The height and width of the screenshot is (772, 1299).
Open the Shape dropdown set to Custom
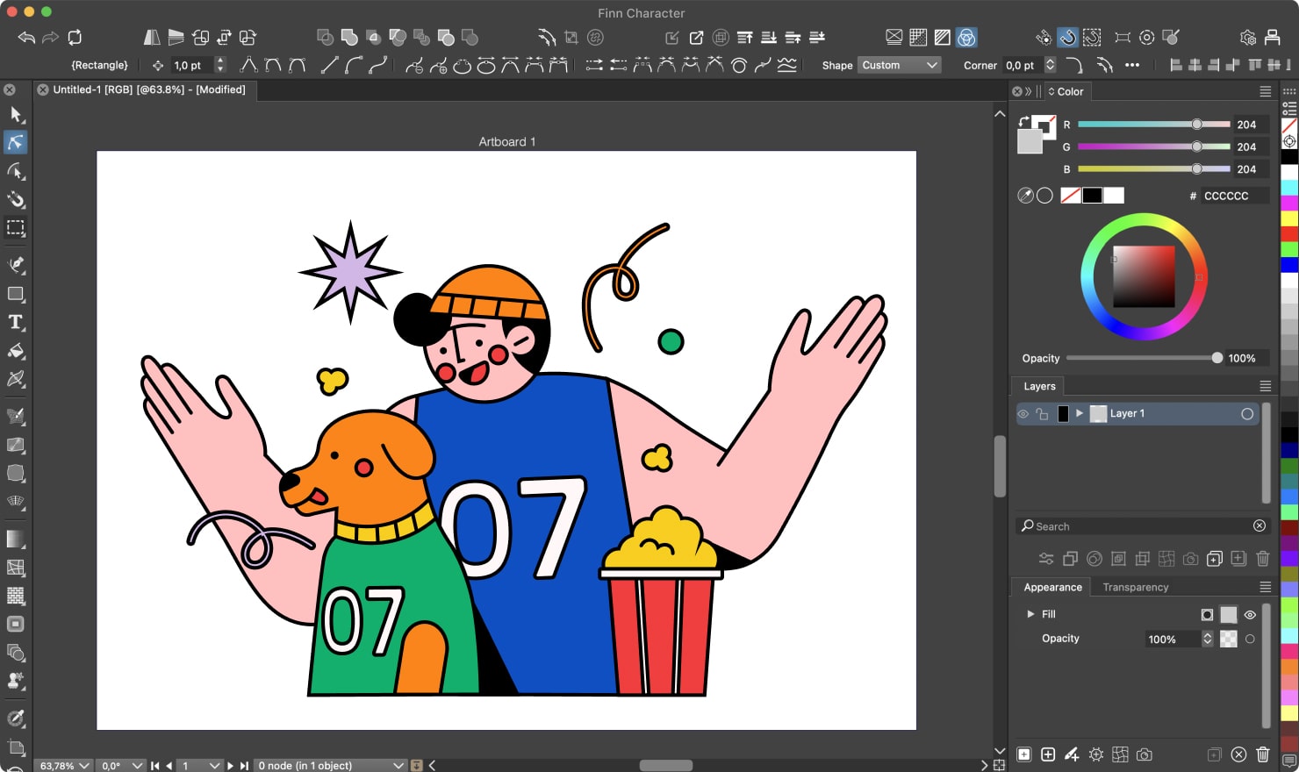[x=898, y=64]
